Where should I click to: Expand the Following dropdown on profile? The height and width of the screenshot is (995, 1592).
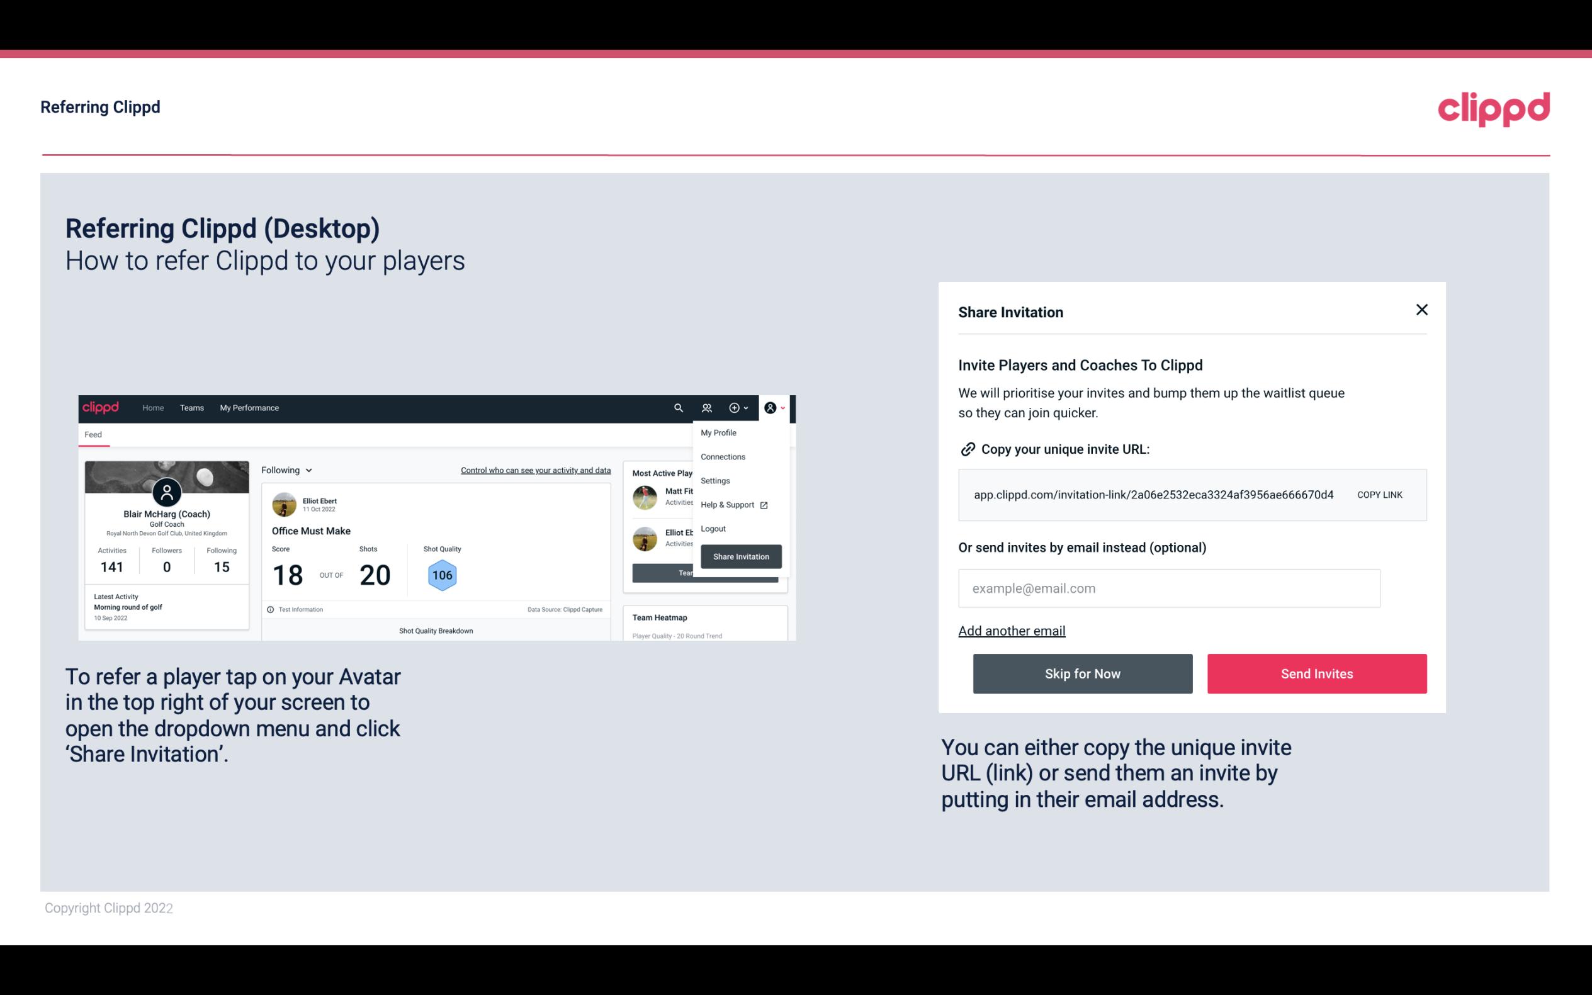point(285,470)
